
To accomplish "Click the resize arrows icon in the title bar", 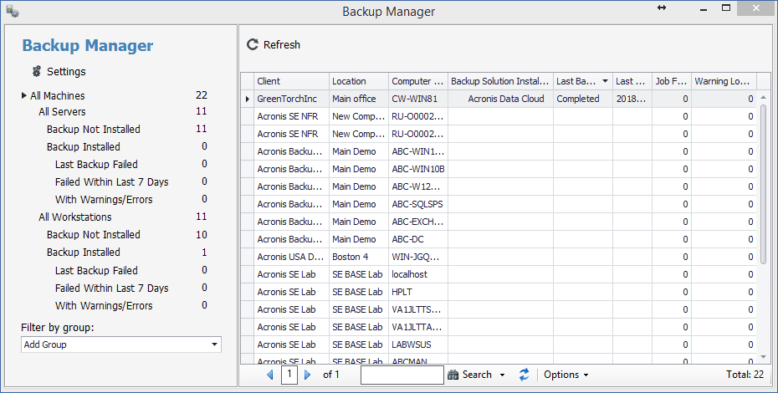I will pos(662,8).
